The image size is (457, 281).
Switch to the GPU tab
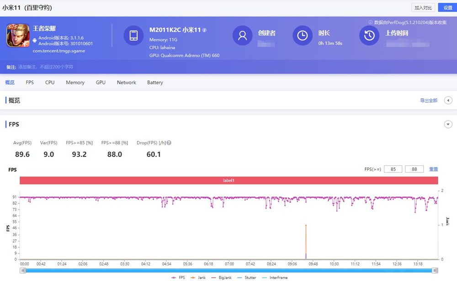tap(101, 83)
